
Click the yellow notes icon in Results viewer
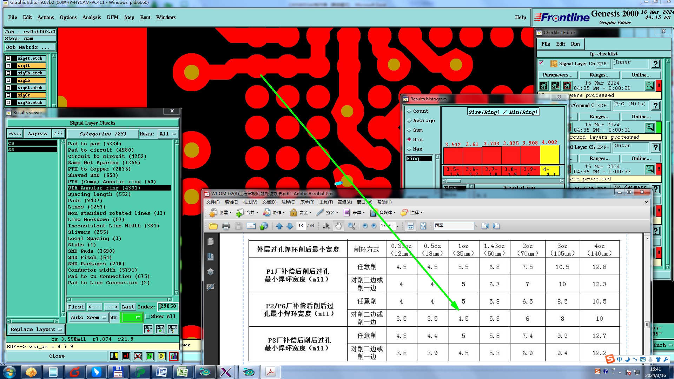point(161,356)
